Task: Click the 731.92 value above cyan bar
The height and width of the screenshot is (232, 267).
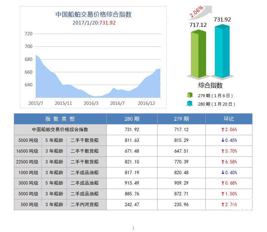Action: pyautogui.click(x=222, y=20)
